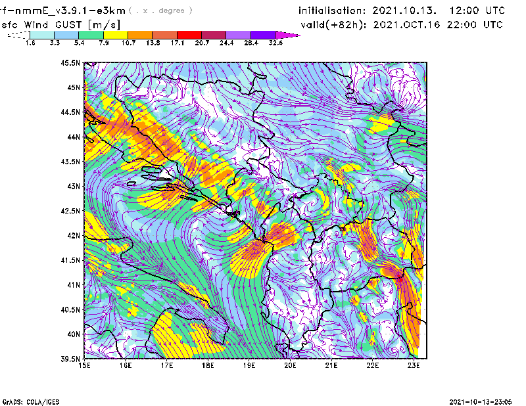Click the legend value 17.1

coord(177,43)
